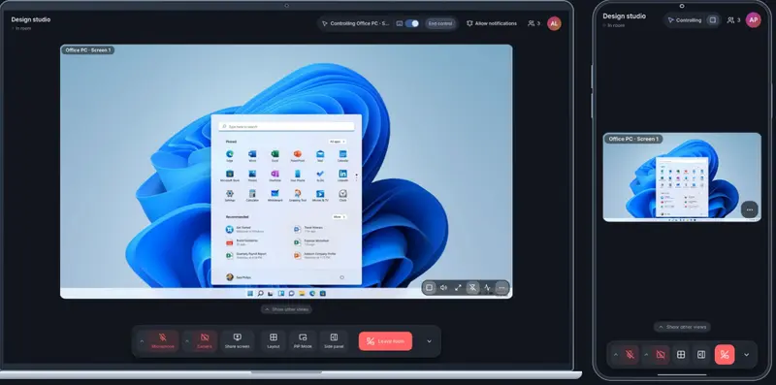This screenshot has width=776, height=385.
Task: Open the participants list showing 3 on laptop
Action: 533,23
